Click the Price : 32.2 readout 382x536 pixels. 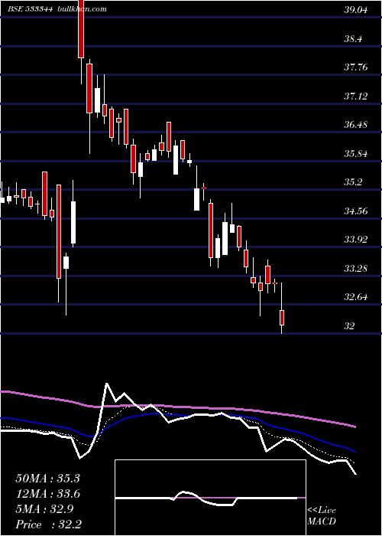click(x=48, y=525)
